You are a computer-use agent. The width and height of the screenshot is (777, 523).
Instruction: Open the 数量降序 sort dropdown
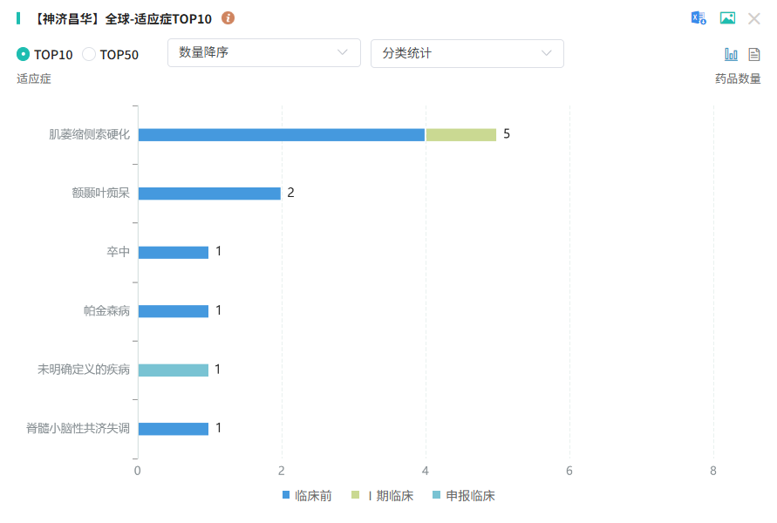[263, 53]
